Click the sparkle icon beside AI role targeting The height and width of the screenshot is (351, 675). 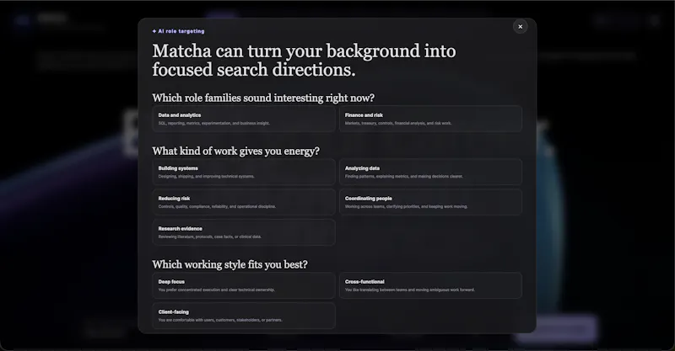(154, 31)
